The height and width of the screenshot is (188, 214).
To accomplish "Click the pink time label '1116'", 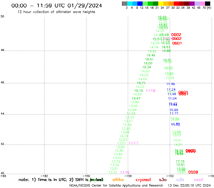I will (x=125, y=172).
